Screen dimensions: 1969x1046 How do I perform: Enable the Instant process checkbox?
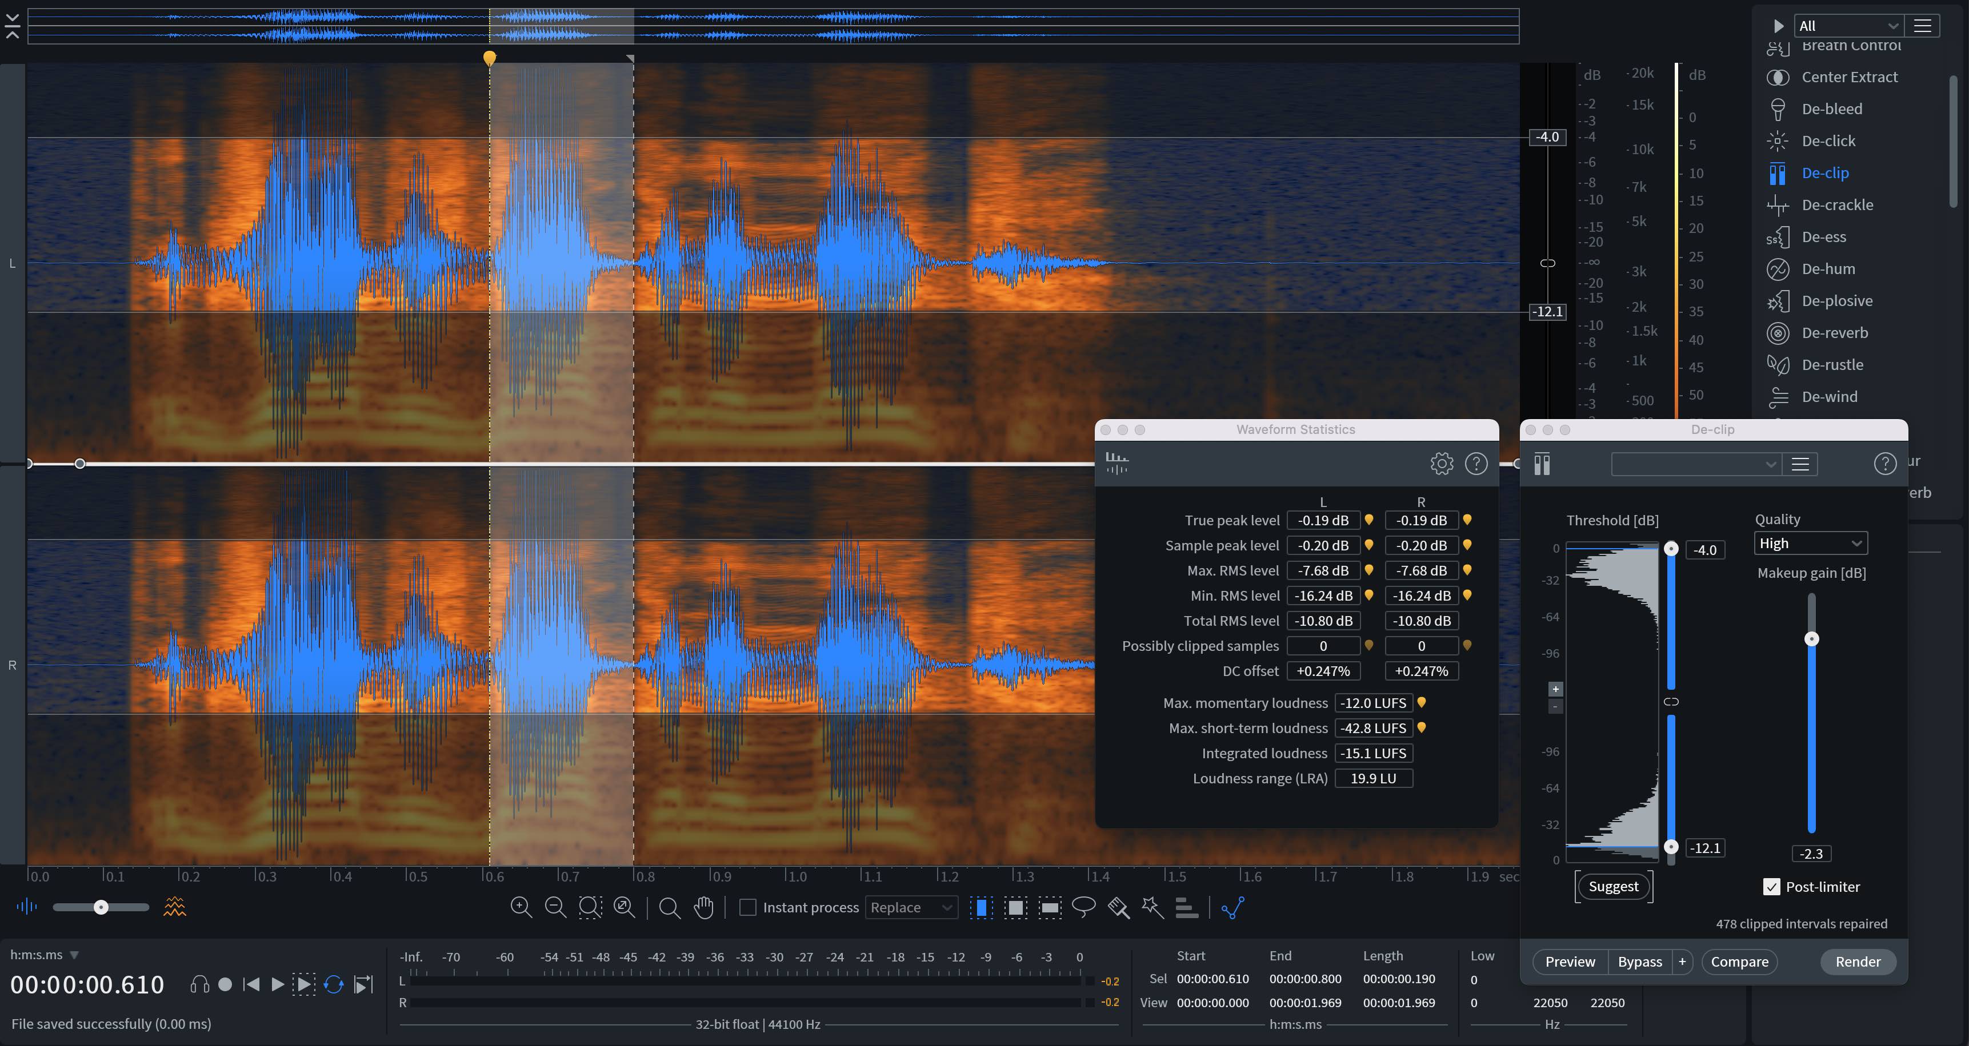pos(749,907)
